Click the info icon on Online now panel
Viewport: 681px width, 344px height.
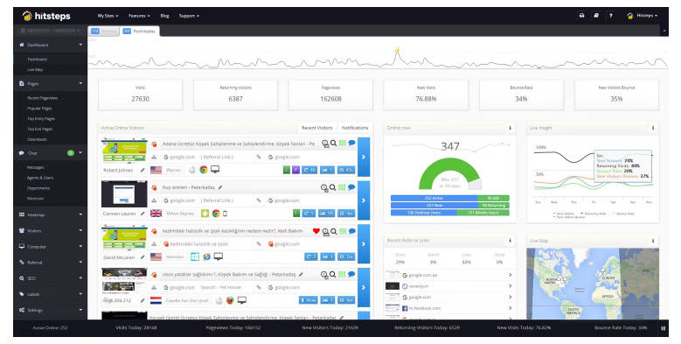coord(510,128)
